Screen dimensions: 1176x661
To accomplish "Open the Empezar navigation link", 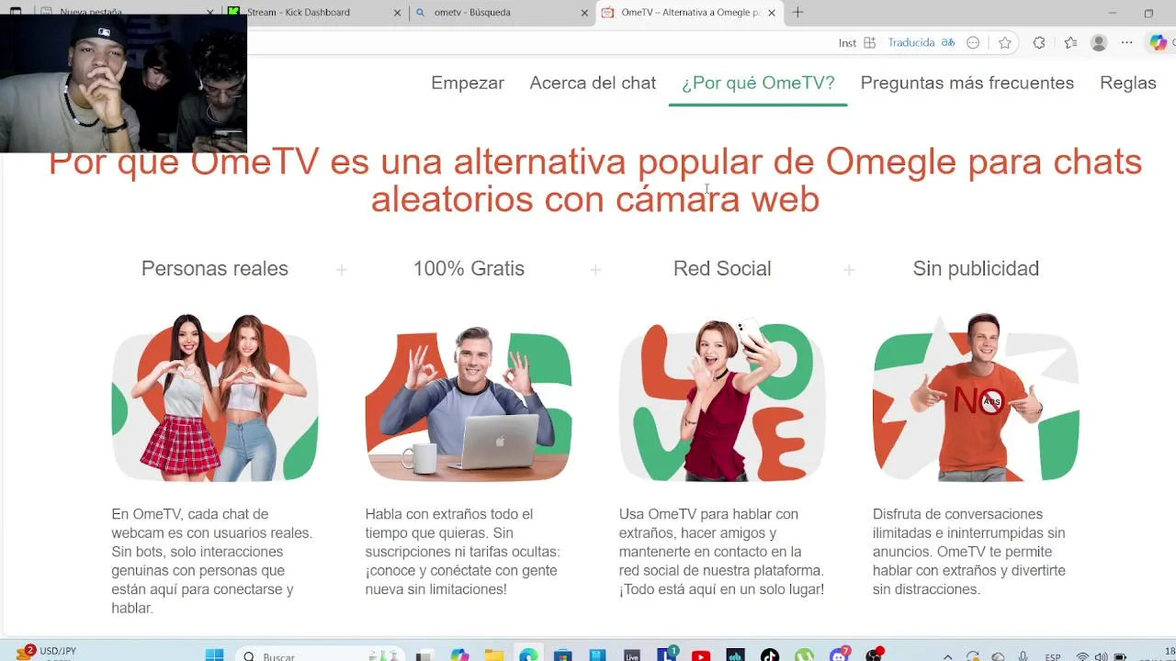I will 468,83.
